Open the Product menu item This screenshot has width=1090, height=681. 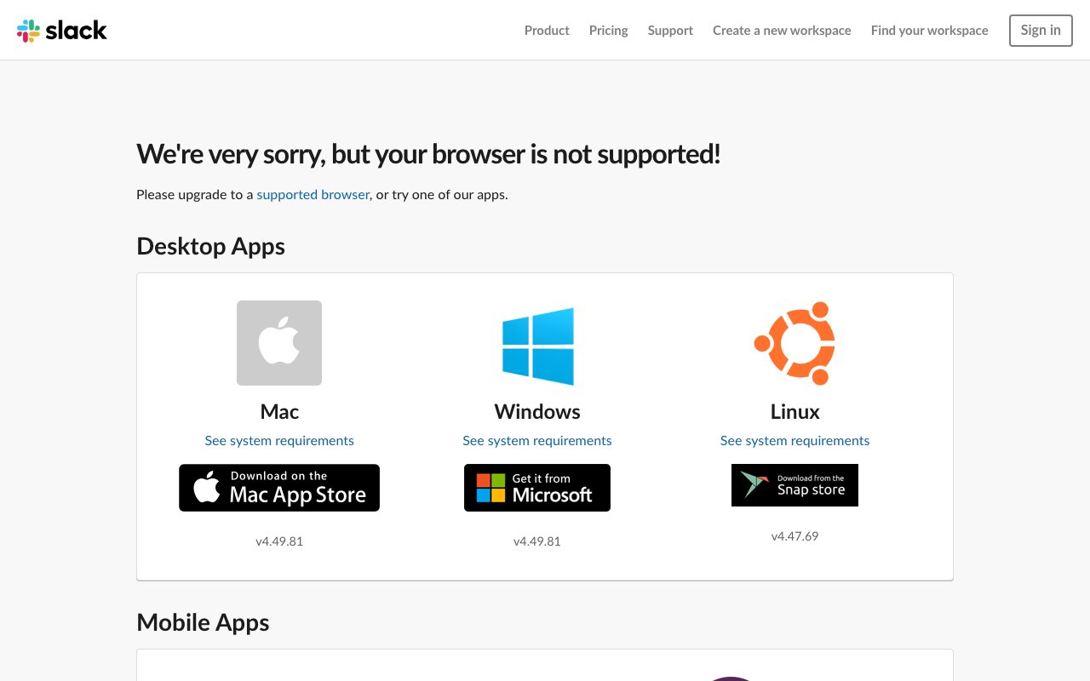[x=547, y=31]
